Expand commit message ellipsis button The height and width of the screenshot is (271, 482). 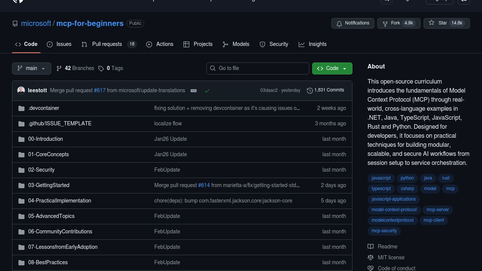point(193,91)
